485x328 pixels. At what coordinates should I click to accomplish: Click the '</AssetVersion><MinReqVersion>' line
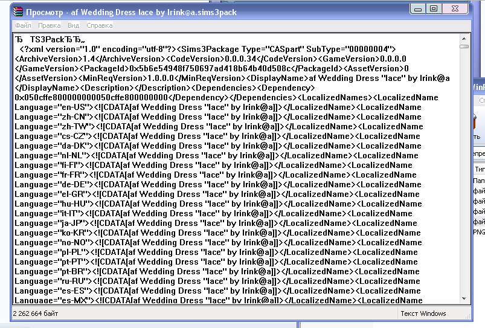click(x=232, y=78)
